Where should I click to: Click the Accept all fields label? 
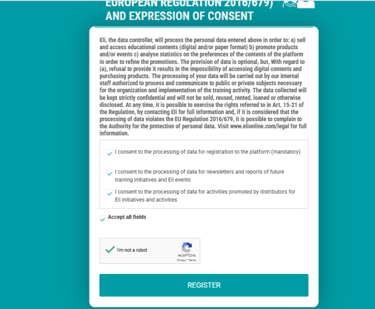click(127, 217)
